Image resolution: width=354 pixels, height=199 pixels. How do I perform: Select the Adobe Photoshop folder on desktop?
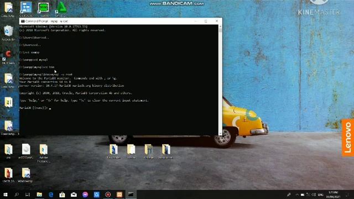(x=44, y=153)
